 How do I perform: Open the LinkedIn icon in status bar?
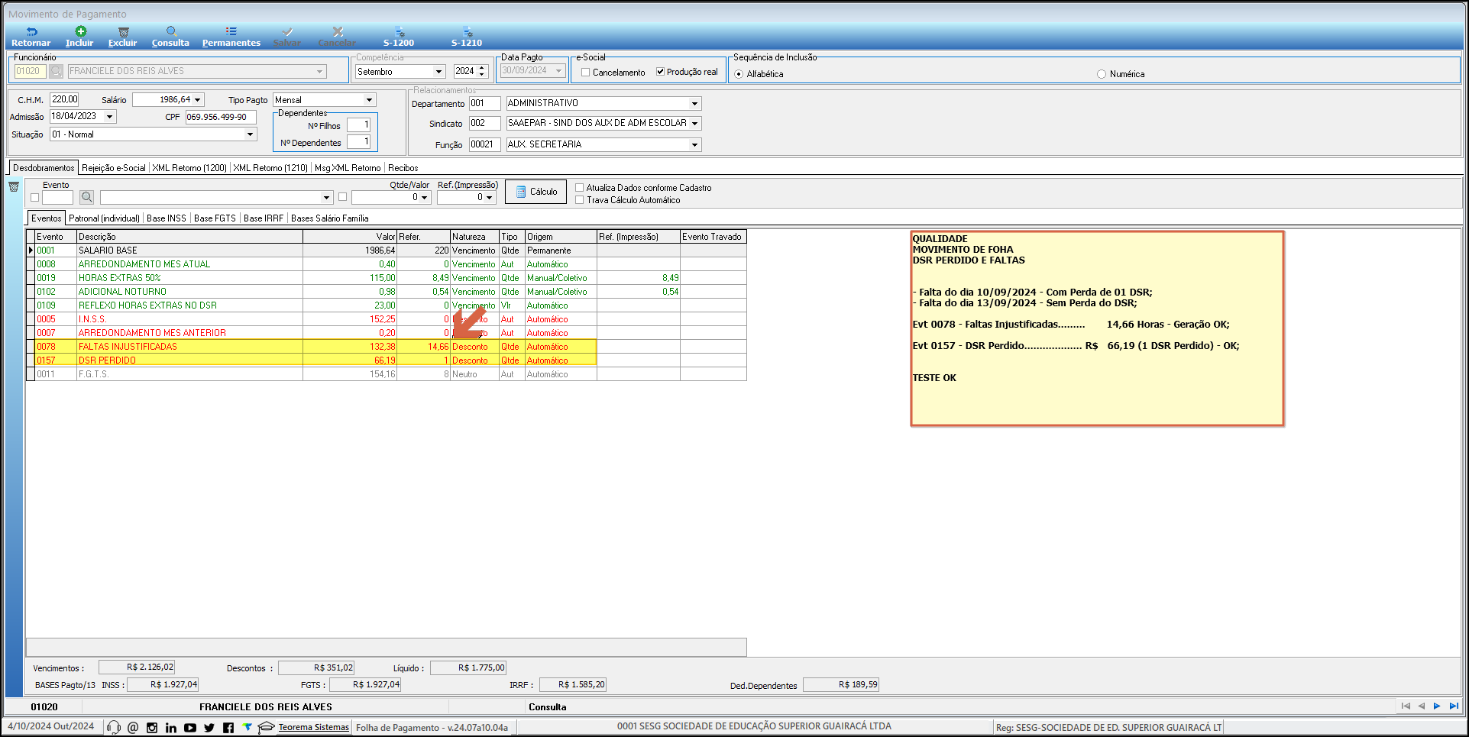point(171,727)
